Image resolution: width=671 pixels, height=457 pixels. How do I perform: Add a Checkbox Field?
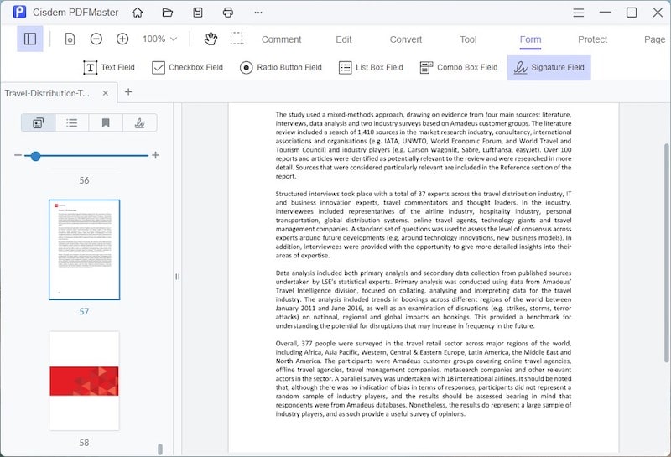click(x=187, y=68)
